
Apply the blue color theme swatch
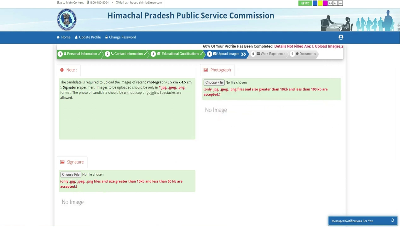(x=315, y=3)
